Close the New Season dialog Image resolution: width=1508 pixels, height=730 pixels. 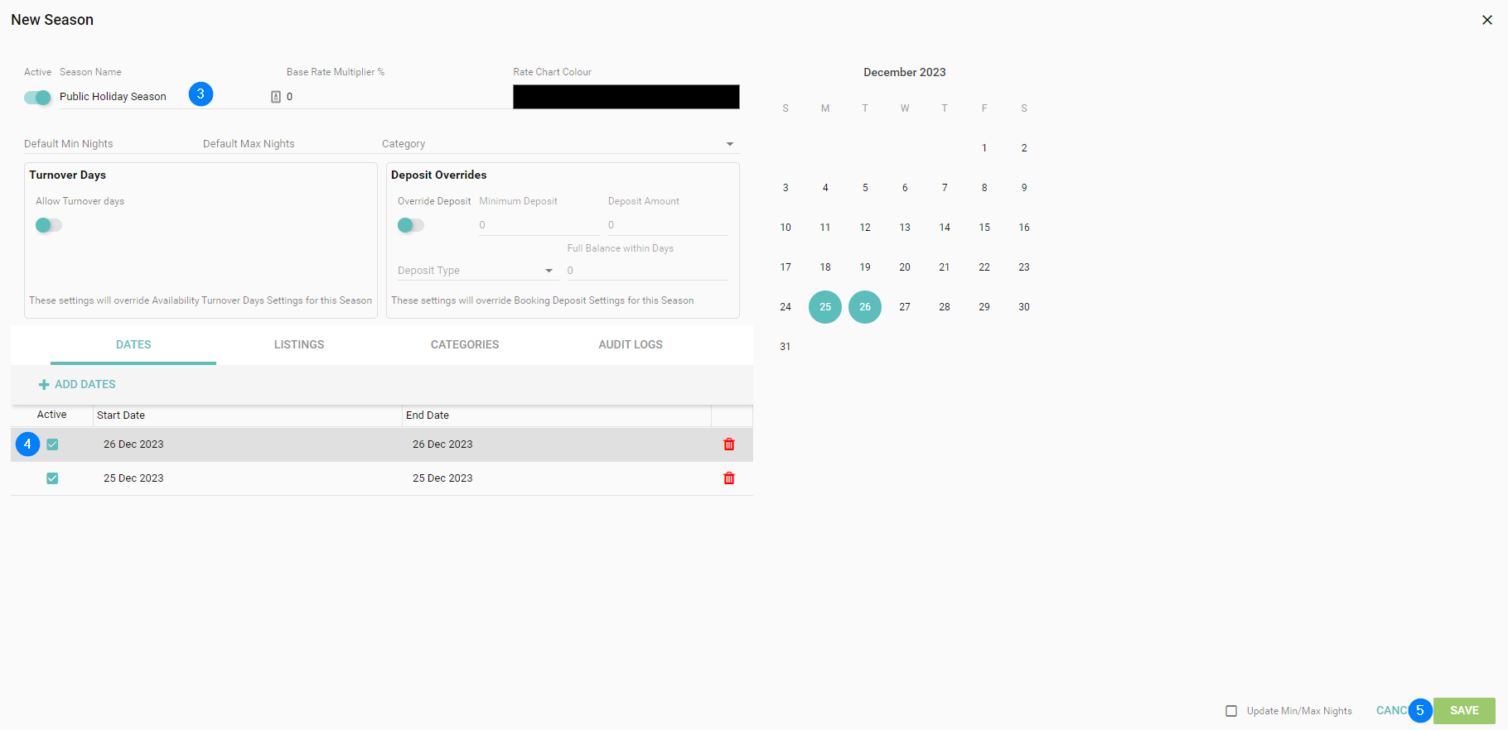[1487, 20]
